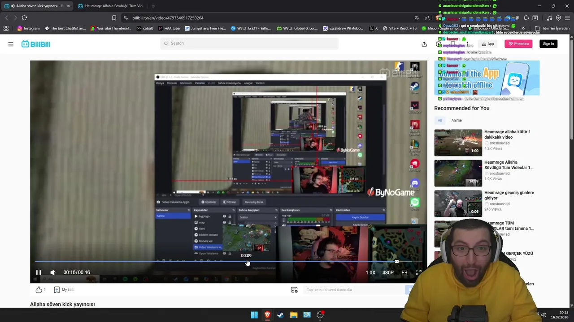The image size is (574, 322).
Task: Switch the player to fullscreen
Action: [418, 272]
